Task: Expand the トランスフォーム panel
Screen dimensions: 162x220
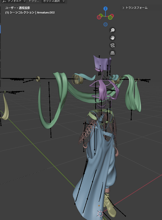Action: click(135, 8)
